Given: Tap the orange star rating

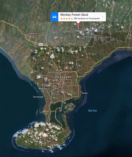Looking at the screenshot, I should (x=67, y=19).
